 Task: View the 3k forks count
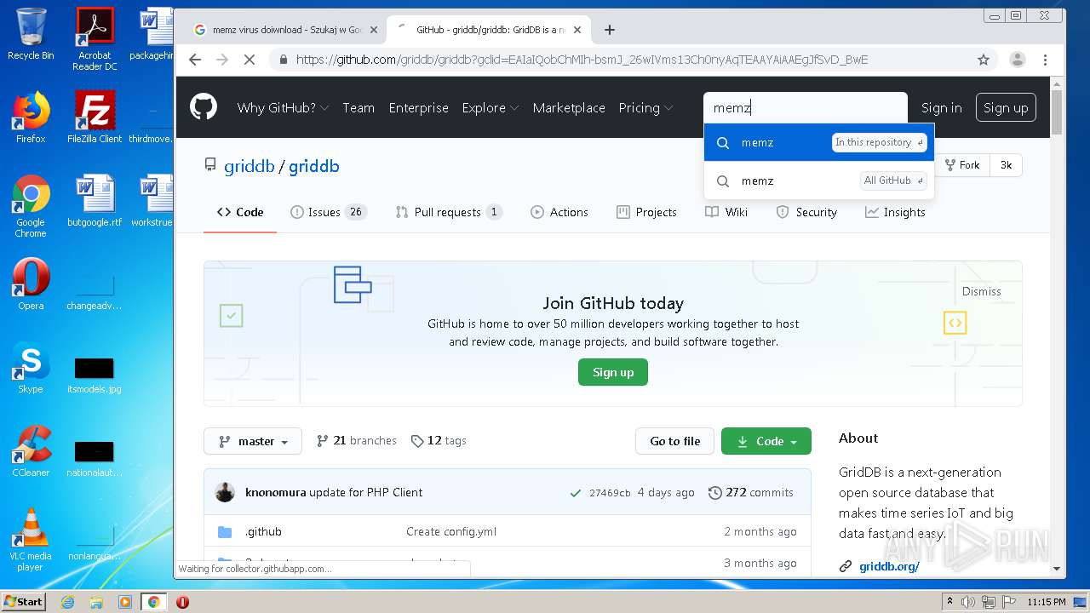(x=1006, y=165)
